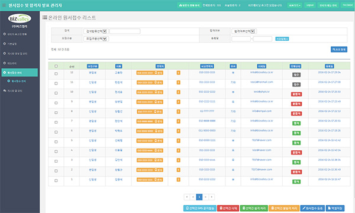Click the orange phone SMS button in row 1

[150, 180]
